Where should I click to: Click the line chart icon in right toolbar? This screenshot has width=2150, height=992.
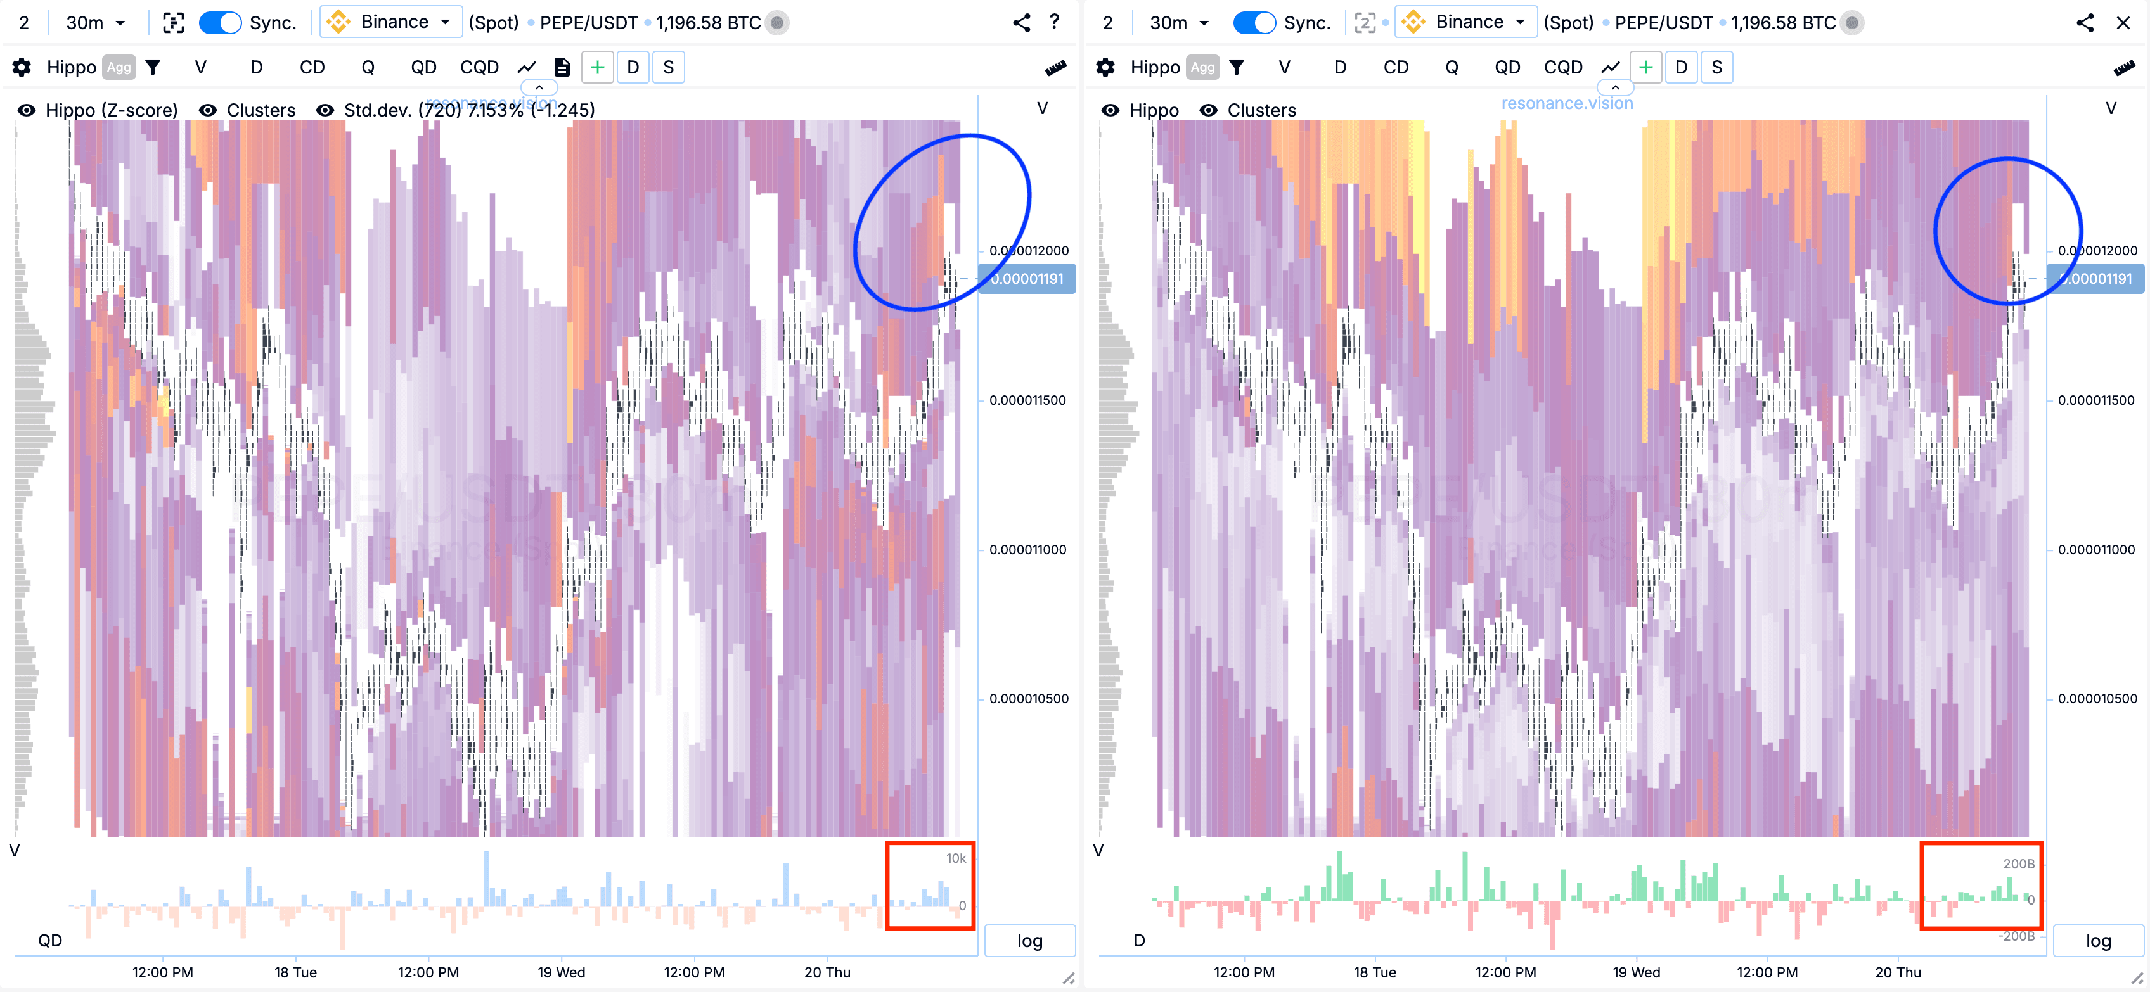(x=1610, y=67)
